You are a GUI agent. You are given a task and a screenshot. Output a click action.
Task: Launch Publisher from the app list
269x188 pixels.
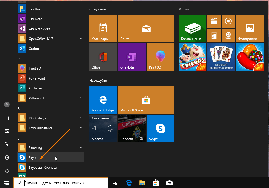pos(50,88)
